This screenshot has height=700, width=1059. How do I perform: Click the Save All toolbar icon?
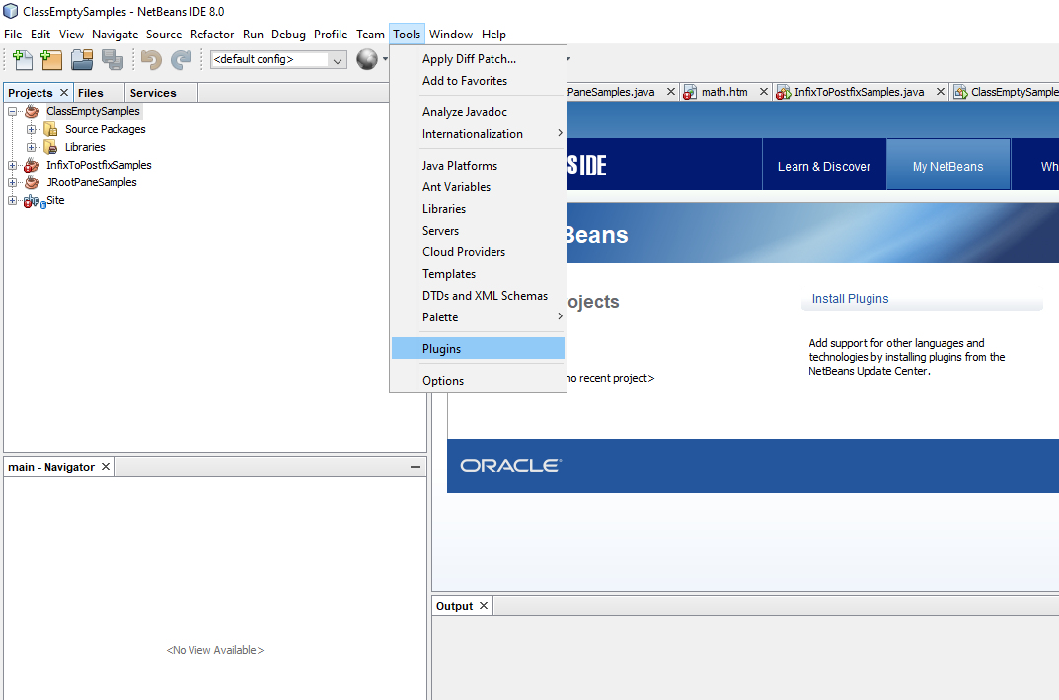click(x=112, y=60)
